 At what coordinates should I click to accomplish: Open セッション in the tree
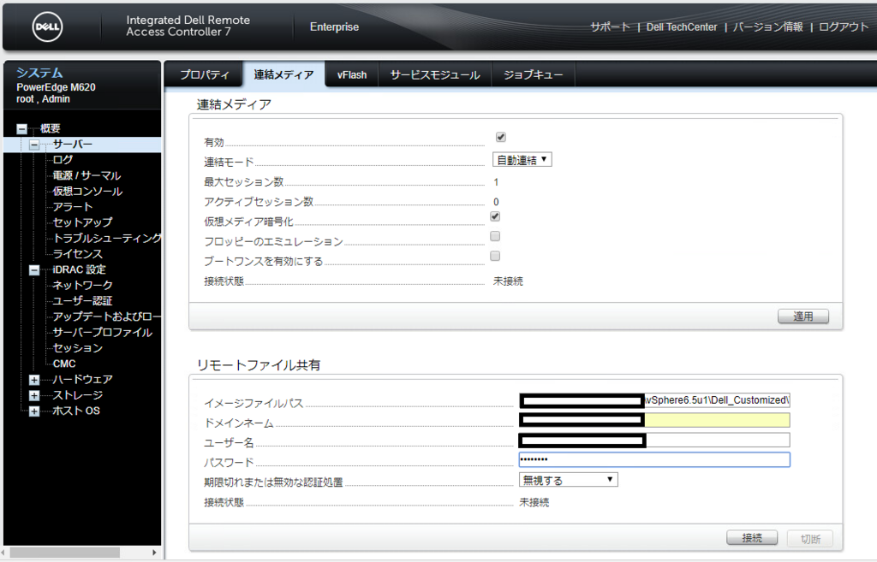77,347
